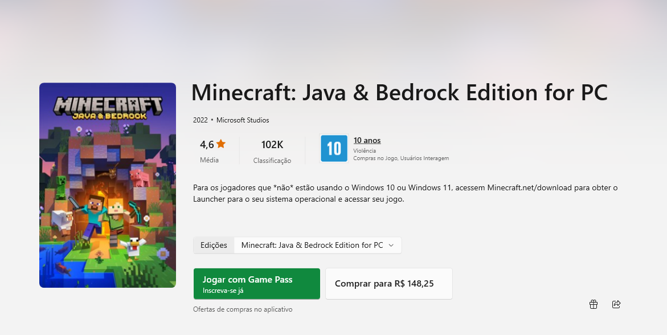
Task: Open the share icon for this game
Action: pos(616,304)
